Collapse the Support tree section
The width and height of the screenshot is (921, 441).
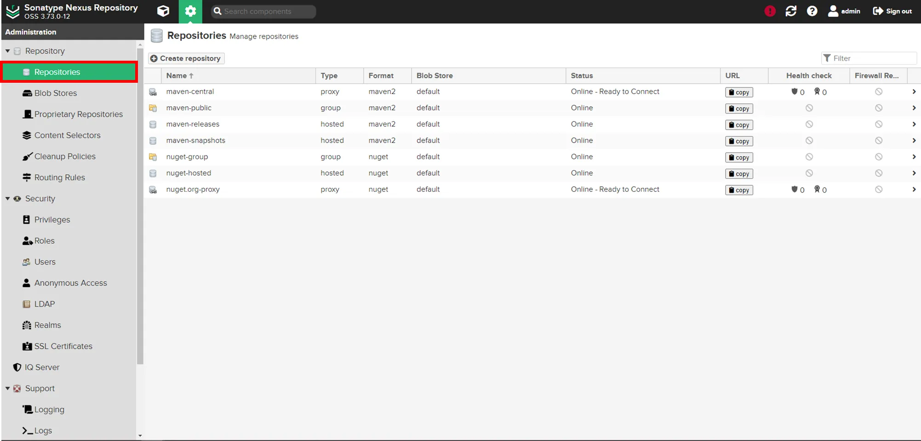(x=8, y=389)
